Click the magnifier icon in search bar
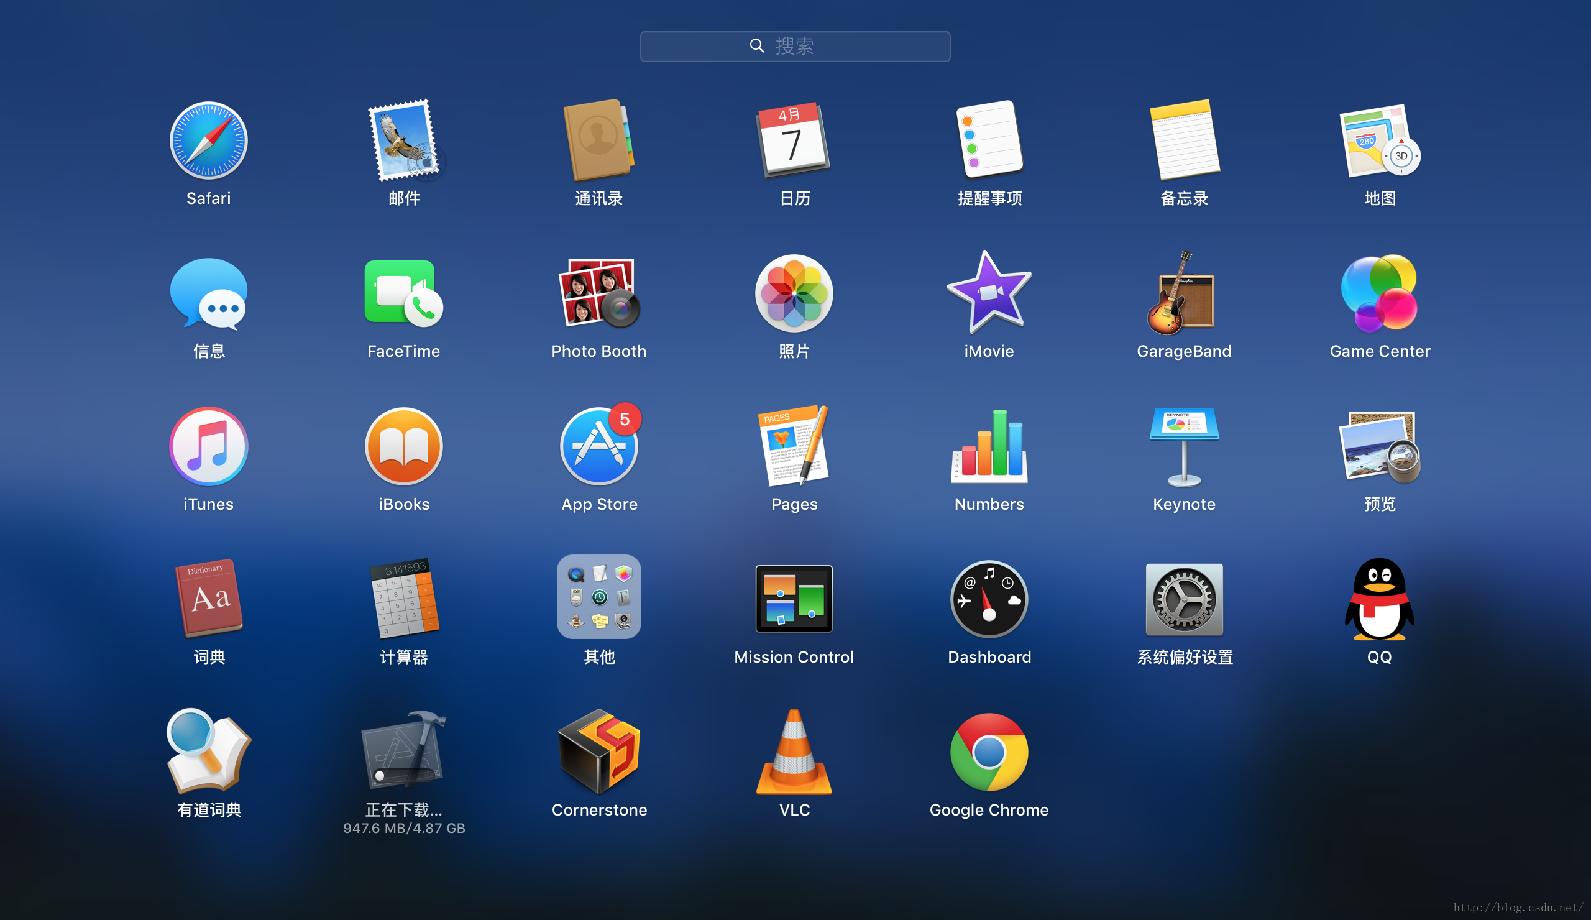The height and width of the screenshot is (920, 1591). (x=757, y=45)
